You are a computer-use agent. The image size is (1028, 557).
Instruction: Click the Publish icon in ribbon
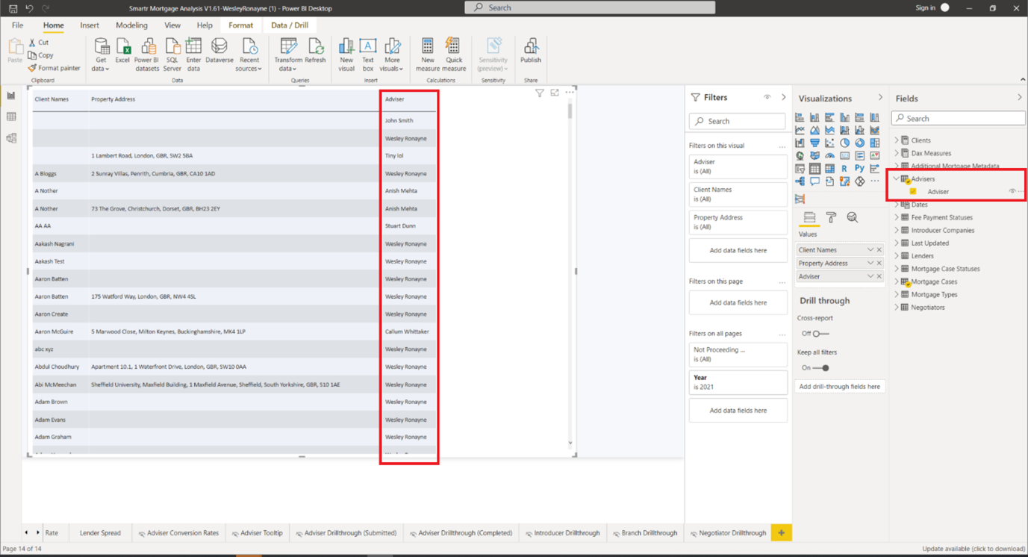pyautogui.click(x=531, y=51)
